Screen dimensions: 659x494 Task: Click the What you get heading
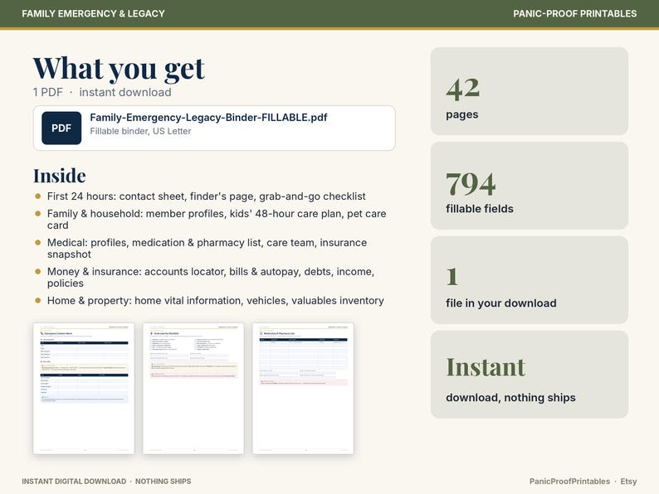(x=119, y=69)
